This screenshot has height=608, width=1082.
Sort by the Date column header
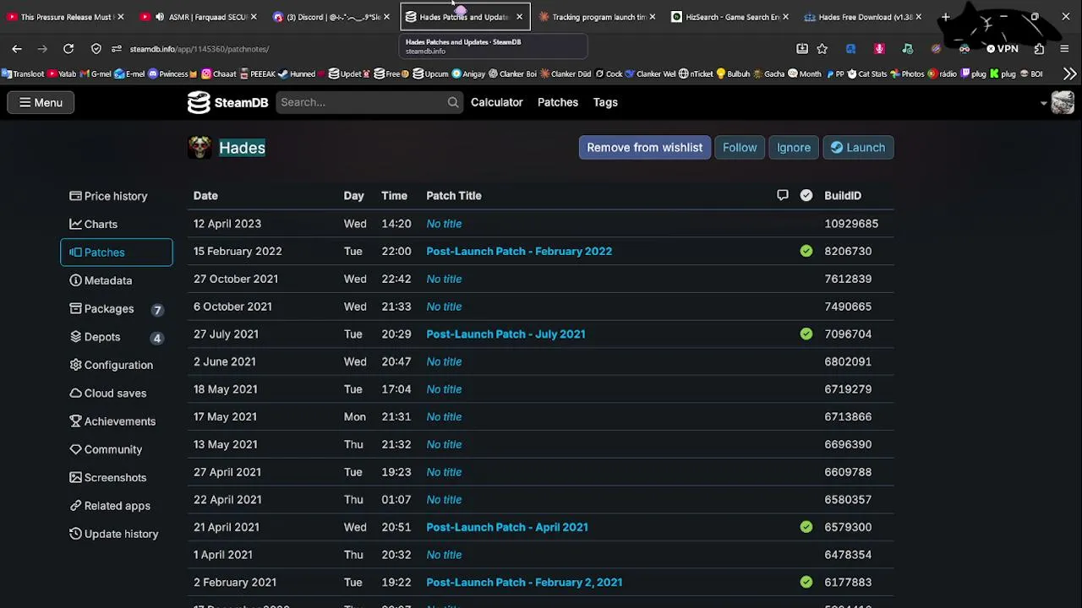[205, 195]
